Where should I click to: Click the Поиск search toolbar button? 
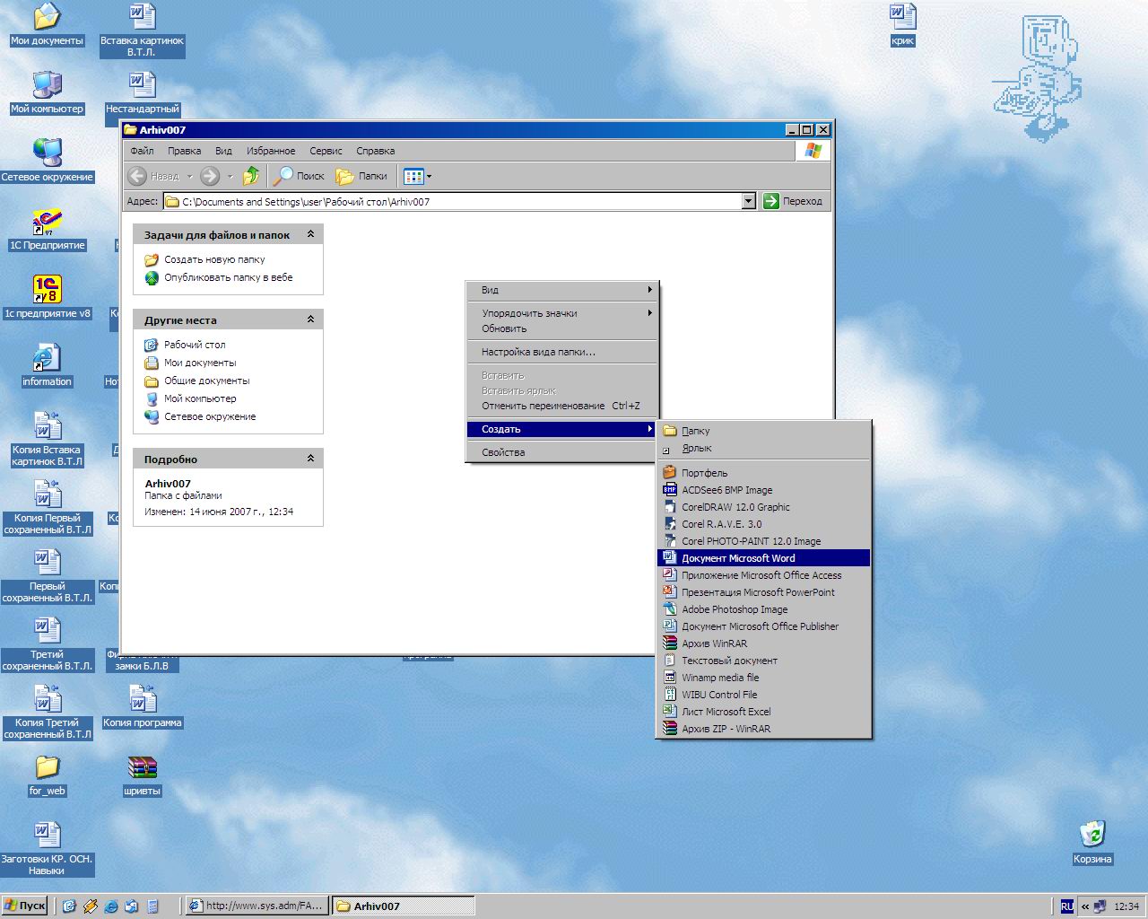(x=300, y=176)
